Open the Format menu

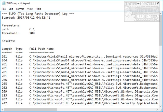[19, 9]
